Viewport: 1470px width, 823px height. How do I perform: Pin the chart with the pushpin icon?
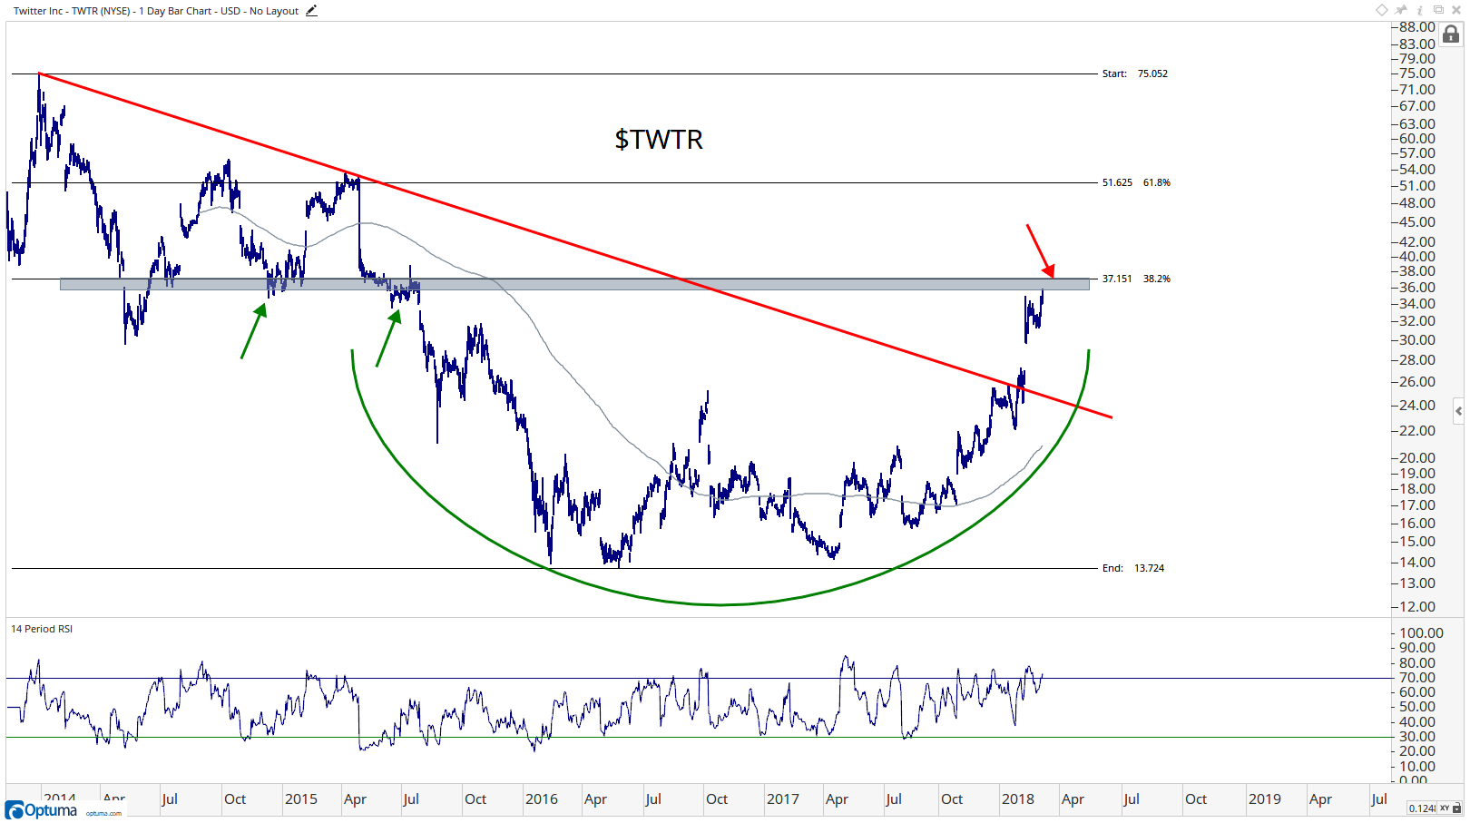coord(1401,10)
